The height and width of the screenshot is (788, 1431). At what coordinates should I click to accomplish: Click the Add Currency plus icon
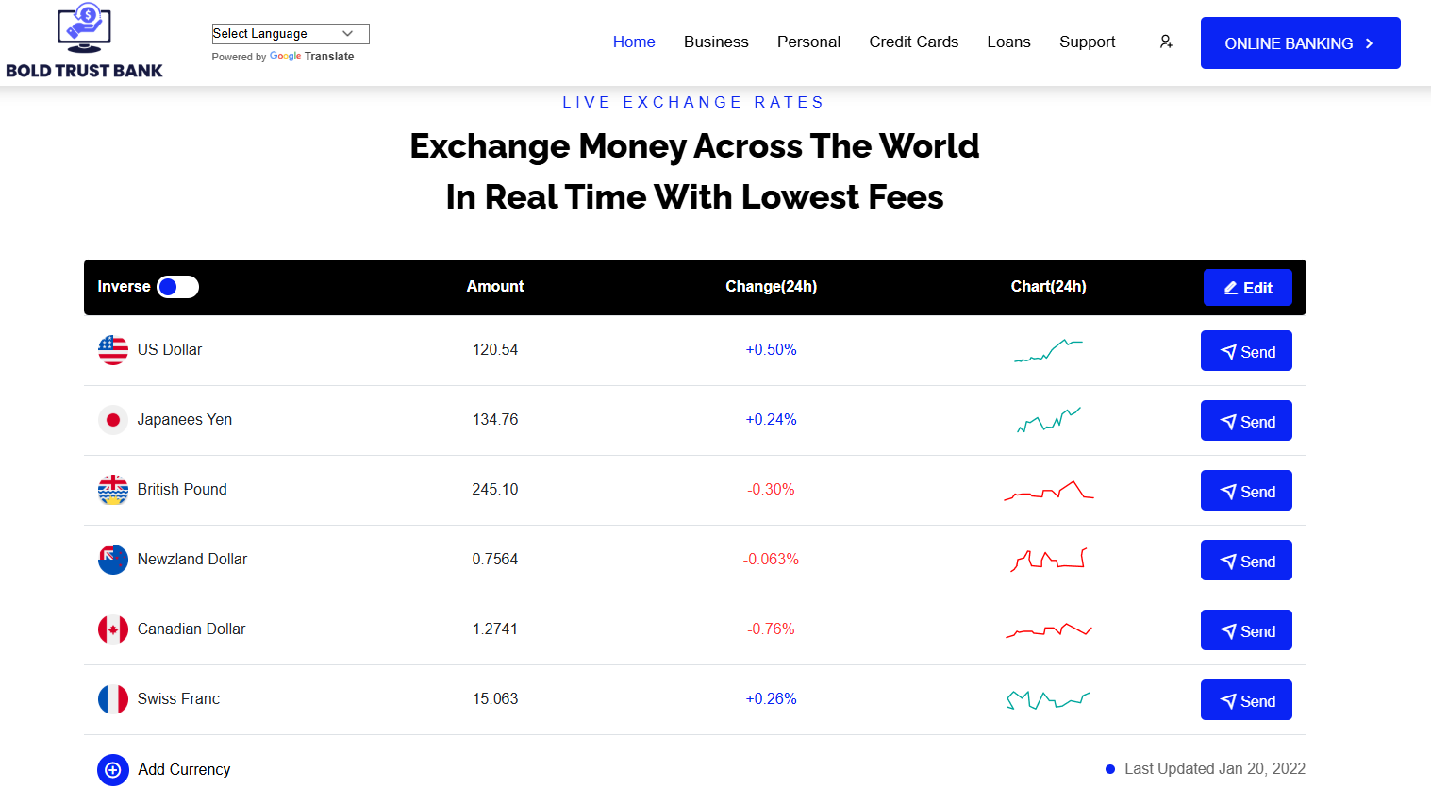(x=113, y=770)
